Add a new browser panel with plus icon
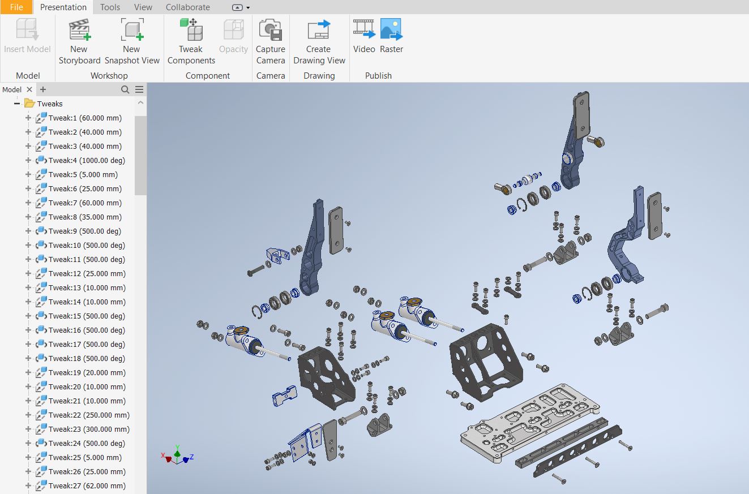The image size is (749, 494). coord(43,89)
